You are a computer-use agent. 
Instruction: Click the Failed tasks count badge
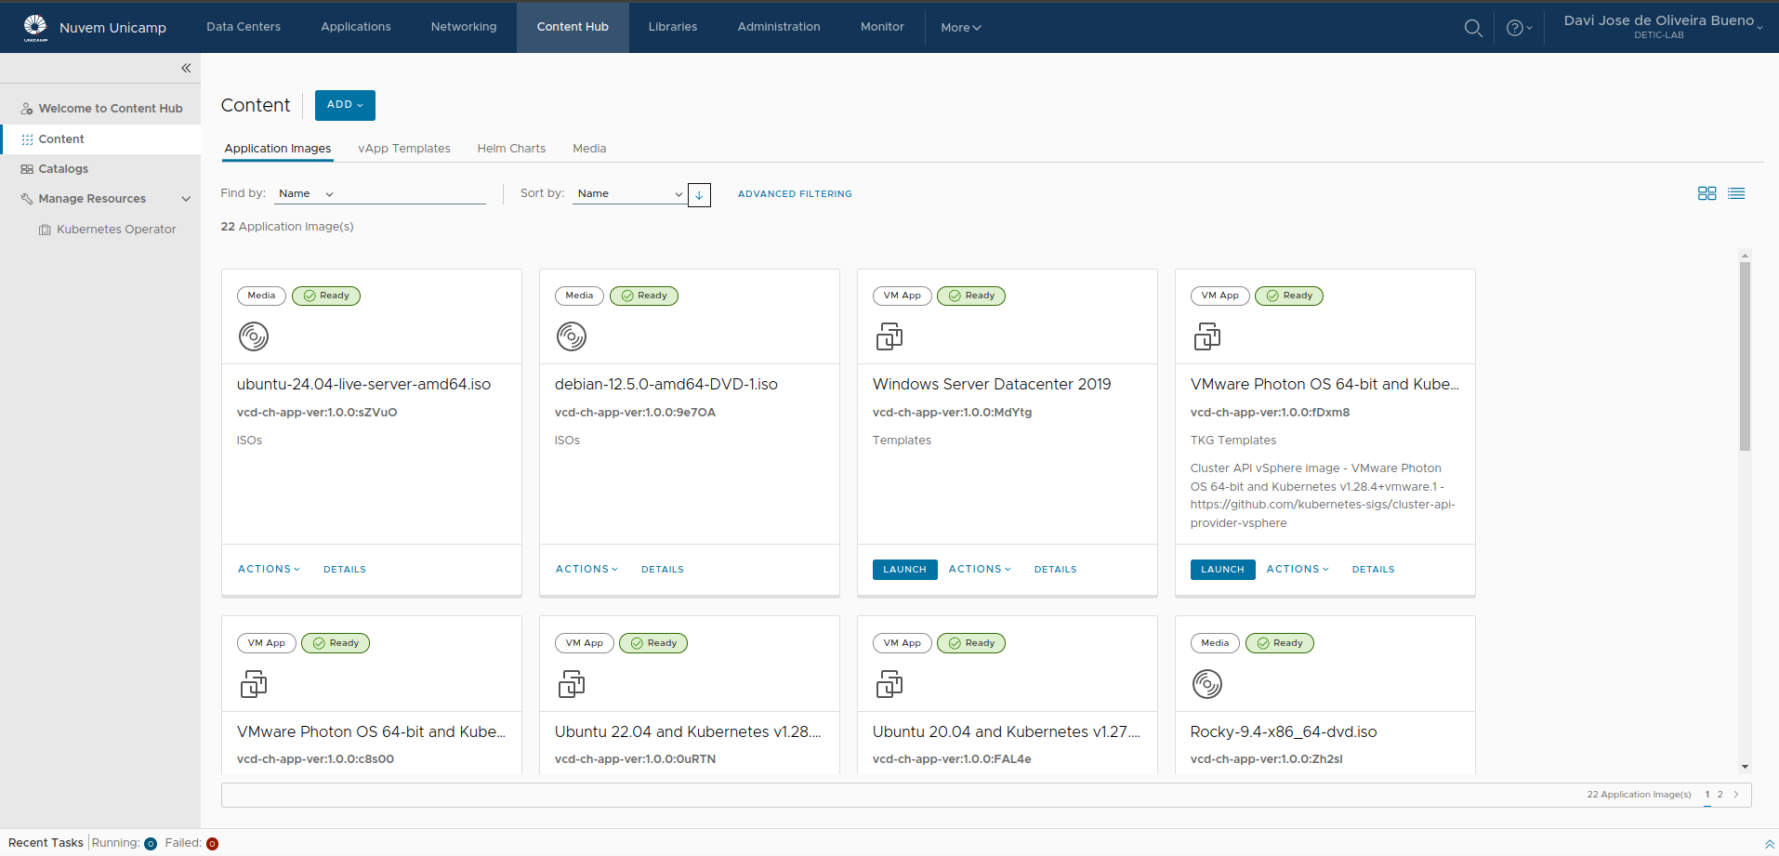[212, 844]
